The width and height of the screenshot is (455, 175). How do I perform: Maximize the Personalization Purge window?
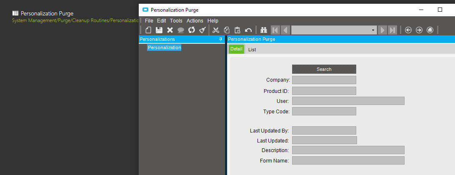tap(440, 10)
